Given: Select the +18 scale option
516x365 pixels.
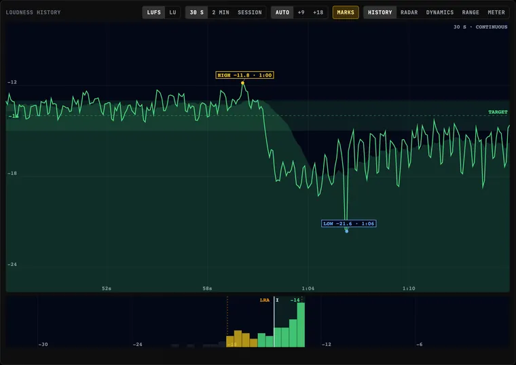Looking at the screenshot, I should [318, 12].
